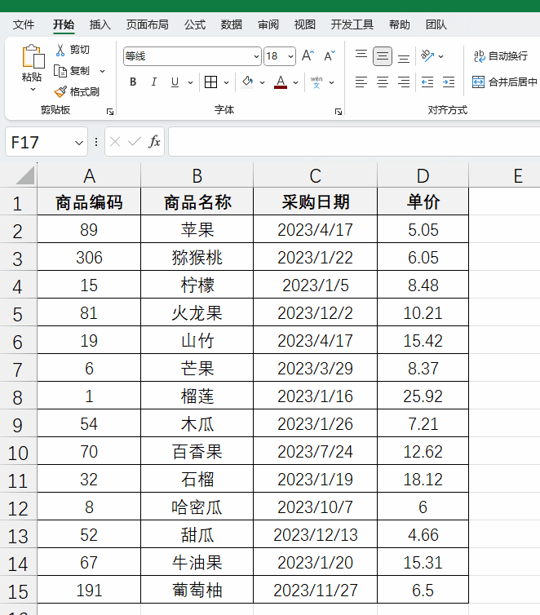Switch to the Insert (插入) tab
This screenshot has width=540, height=615.
point(100,24)
